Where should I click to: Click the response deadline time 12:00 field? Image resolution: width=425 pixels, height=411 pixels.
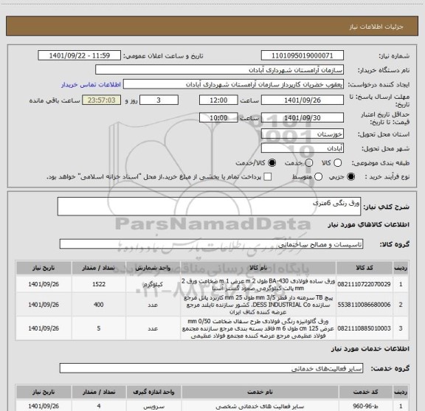point(218,100)
